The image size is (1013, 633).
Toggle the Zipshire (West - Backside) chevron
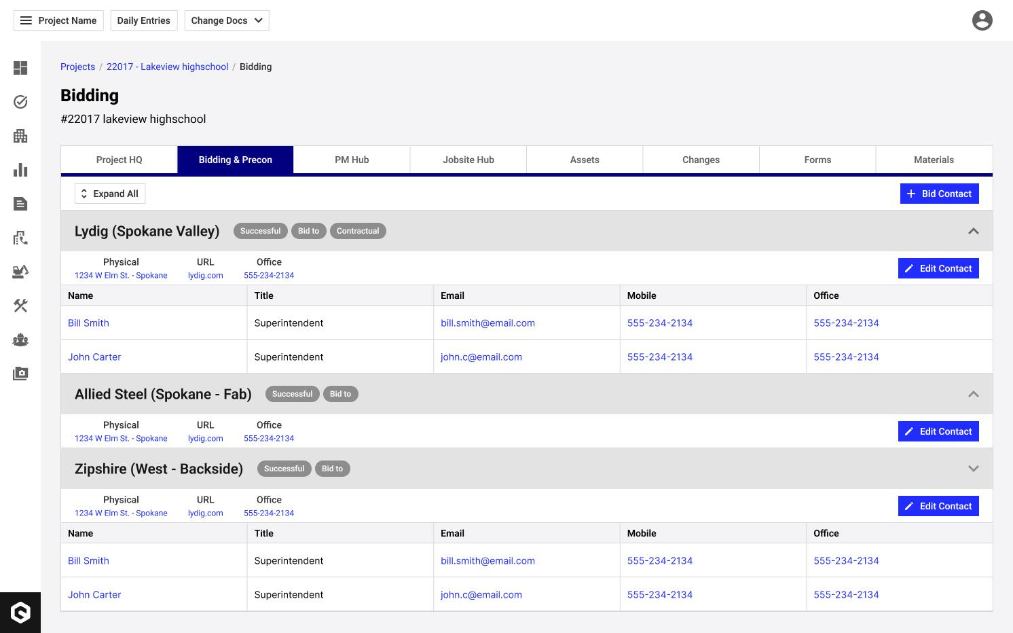[x=973, y=469]
